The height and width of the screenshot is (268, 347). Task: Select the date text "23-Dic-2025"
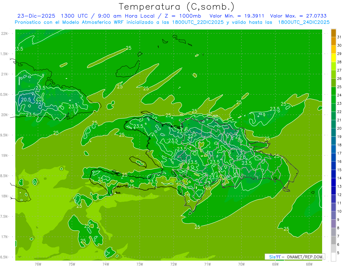pos(36,16)
